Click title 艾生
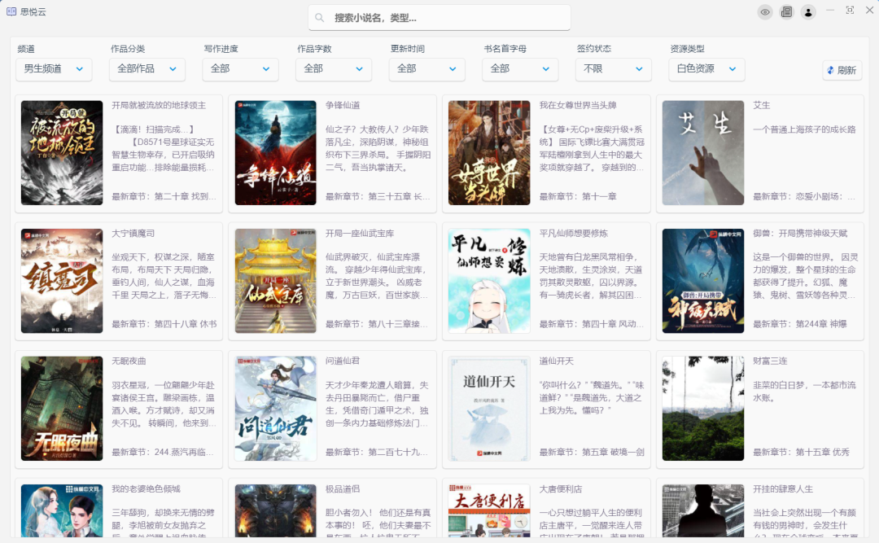Screen dimensions: 879x543 [x=761, y=106]
